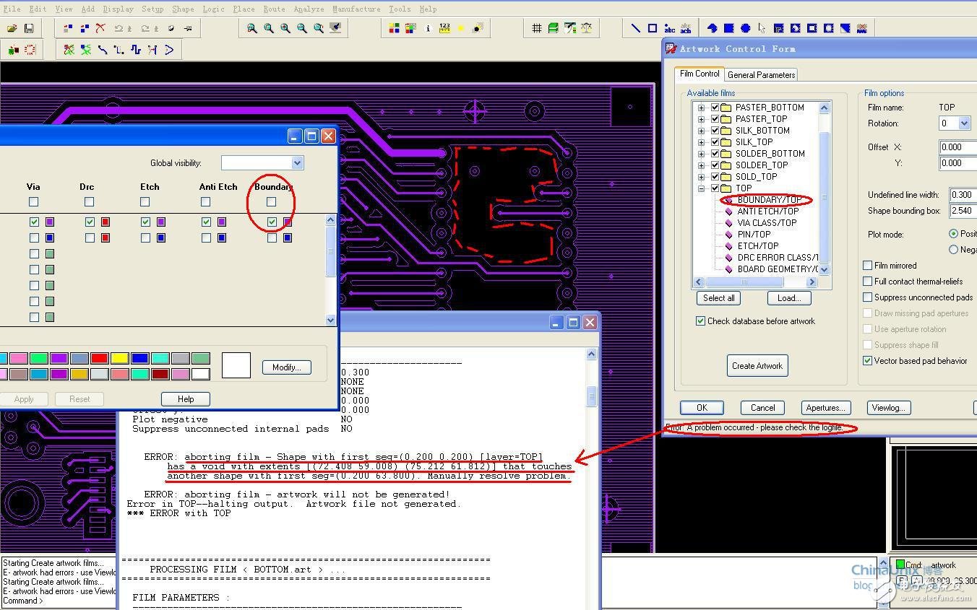Pick the yellow swatch in the palette

pos(119,359)
